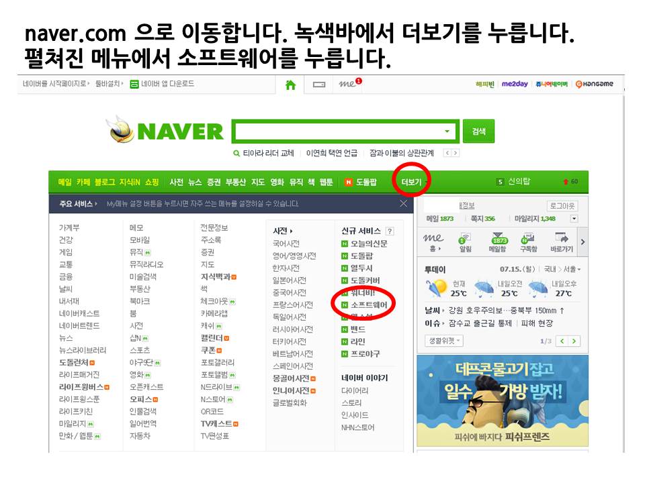Viewport: 645px width, 483px height.
Task: Open the 잠수교 출근길 통제 issue link
Action: (x=480, y=323)
